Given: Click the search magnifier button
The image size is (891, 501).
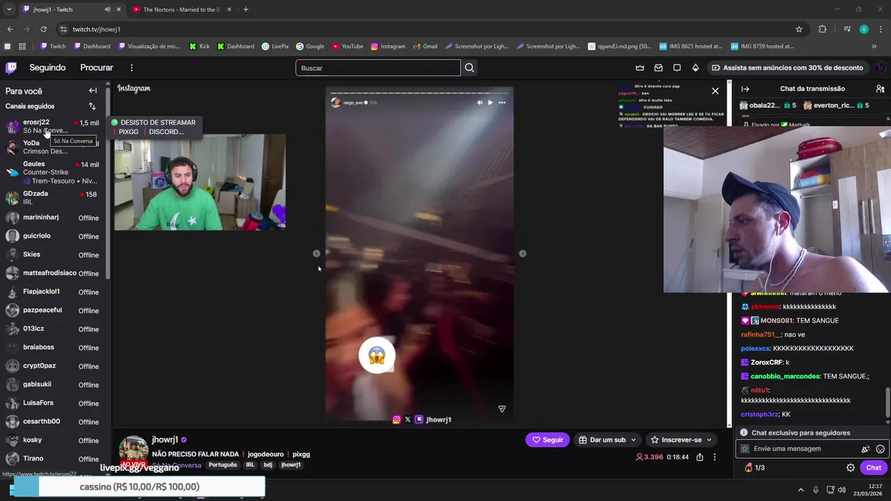Looking at the screenshot, I should (x=470, y=67).
